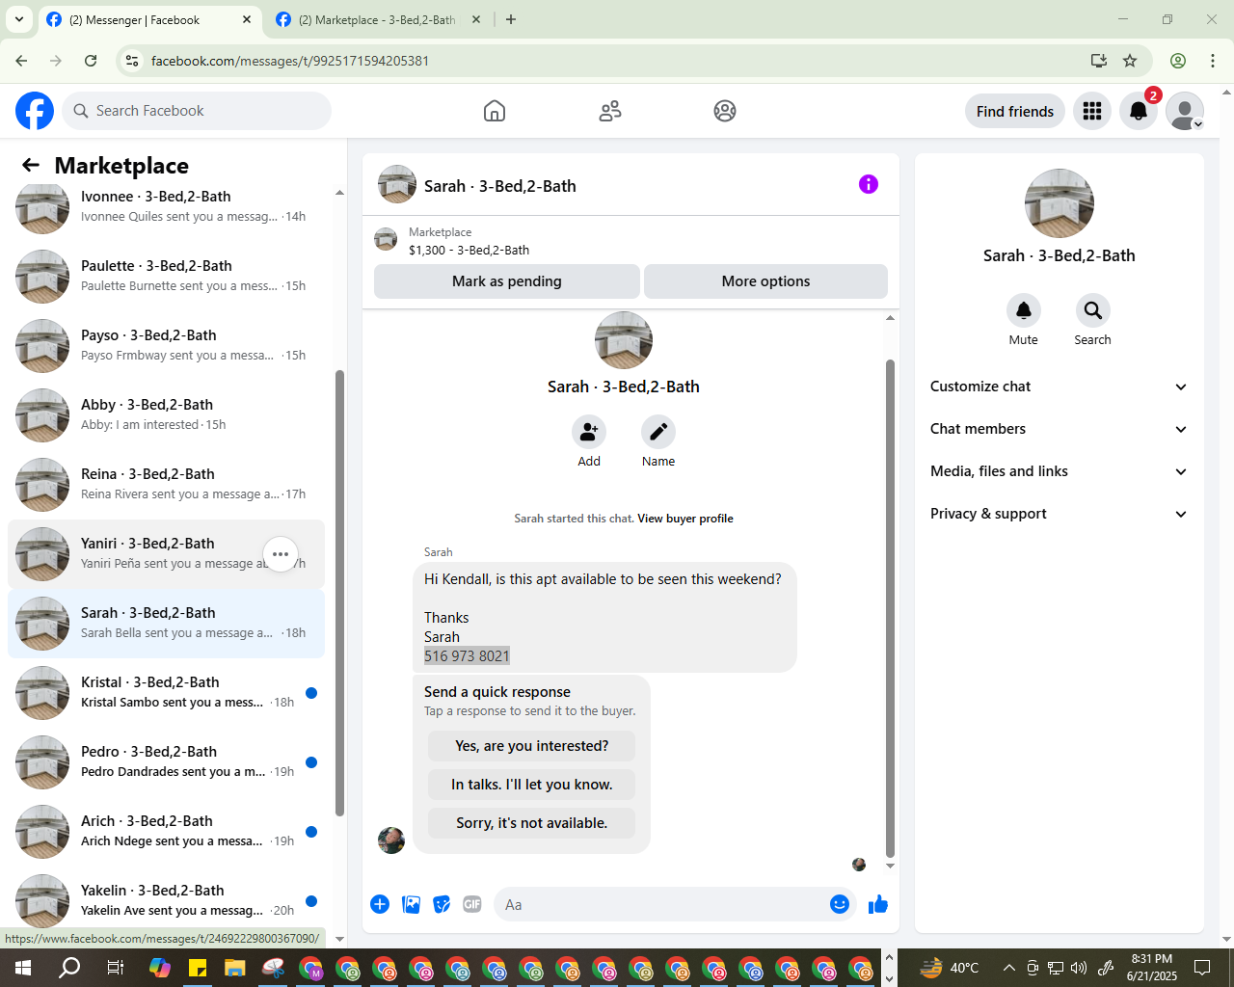Send 'Yes, are you interested?' quick response
This screenshot has width=1234, height=987.
[532, 746]
